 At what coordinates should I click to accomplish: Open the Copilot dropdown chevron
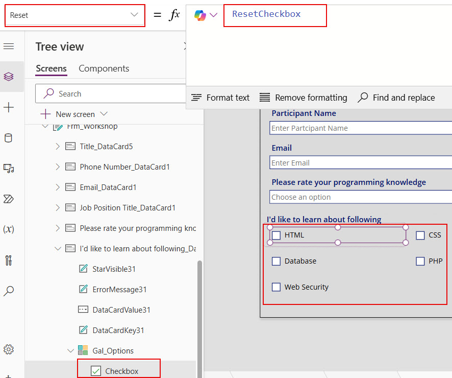(x=213, y=15)
